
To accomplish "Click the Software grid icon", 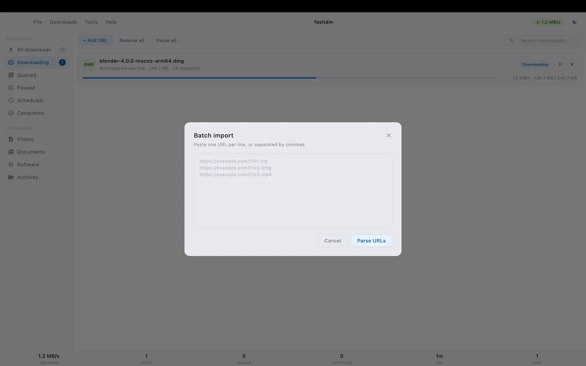I will pos(11,164).
